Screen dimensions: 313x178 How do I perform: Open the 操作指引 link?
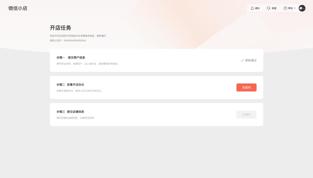pyautogui.click(x=101, y=36)
